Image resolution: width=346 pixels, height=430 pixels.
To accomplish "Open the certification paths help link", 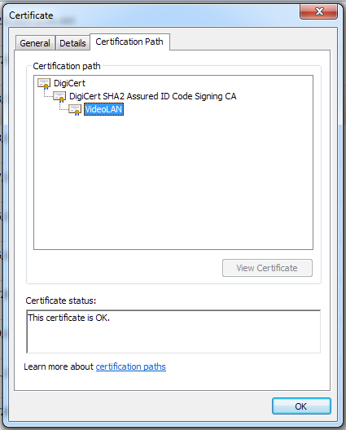I will click(x=131, y=366).
